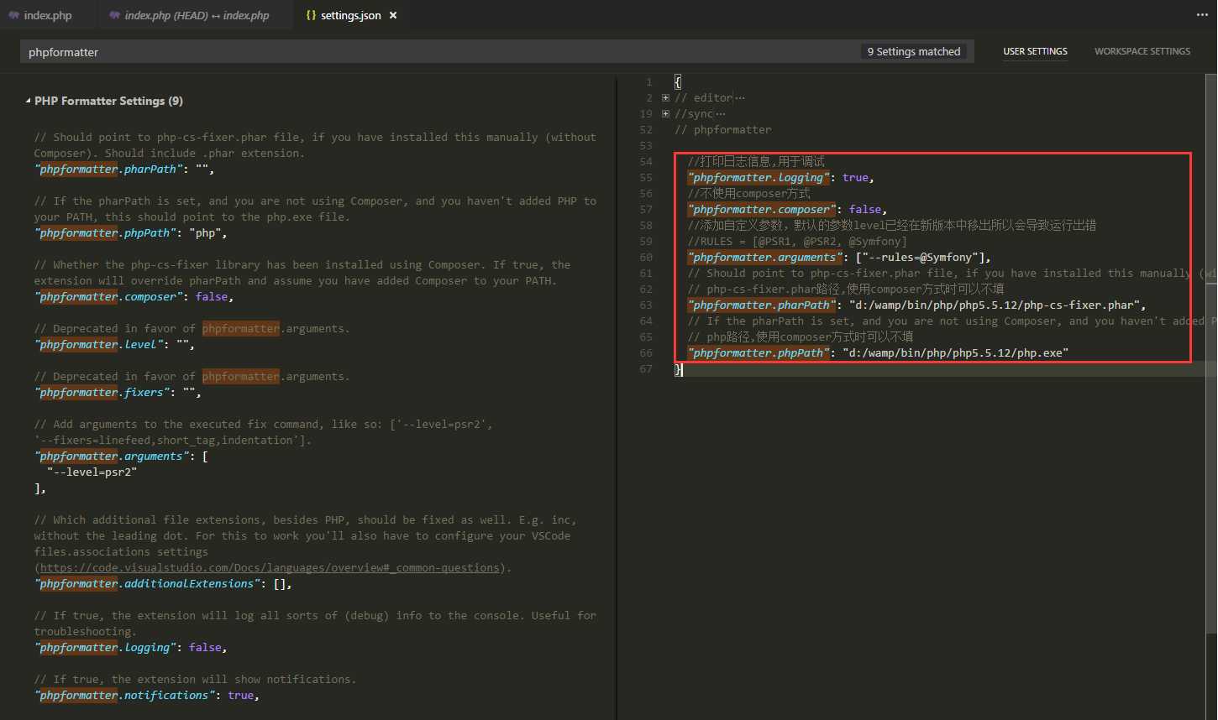Click the php.exe path value on line 66

click(955, 352)
